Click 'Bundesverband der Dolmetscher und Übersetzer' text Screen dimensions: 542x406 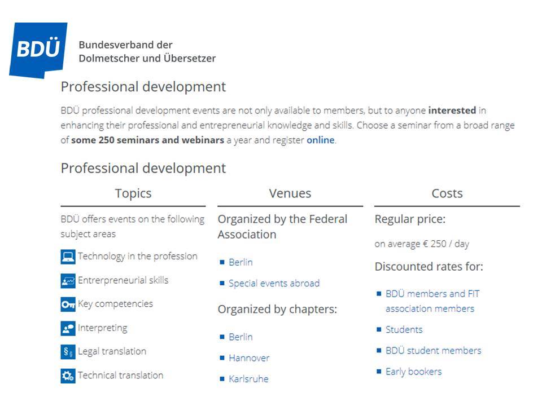[x=147, y=52]
